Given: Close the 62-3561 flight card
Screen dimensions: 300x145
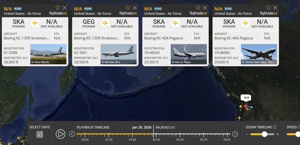Looking at the screenshot, I should (x=135, y=8).
